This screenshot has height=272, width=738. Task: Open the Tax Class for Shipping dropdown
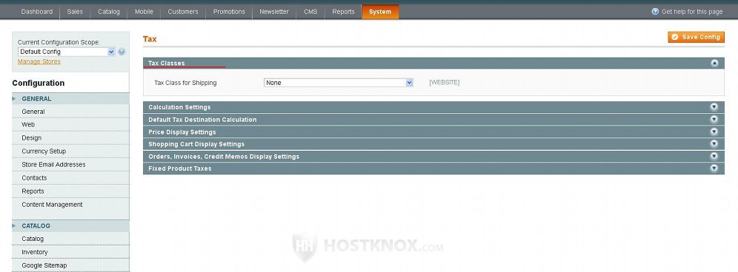(339, 83)
